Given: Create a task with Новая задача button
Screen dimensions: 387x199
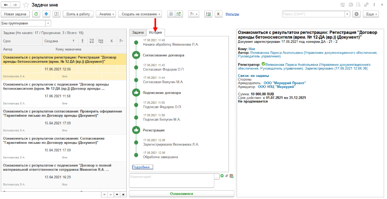Looking at the screenshot, I should pyautogui.click(x=15, y=14).
